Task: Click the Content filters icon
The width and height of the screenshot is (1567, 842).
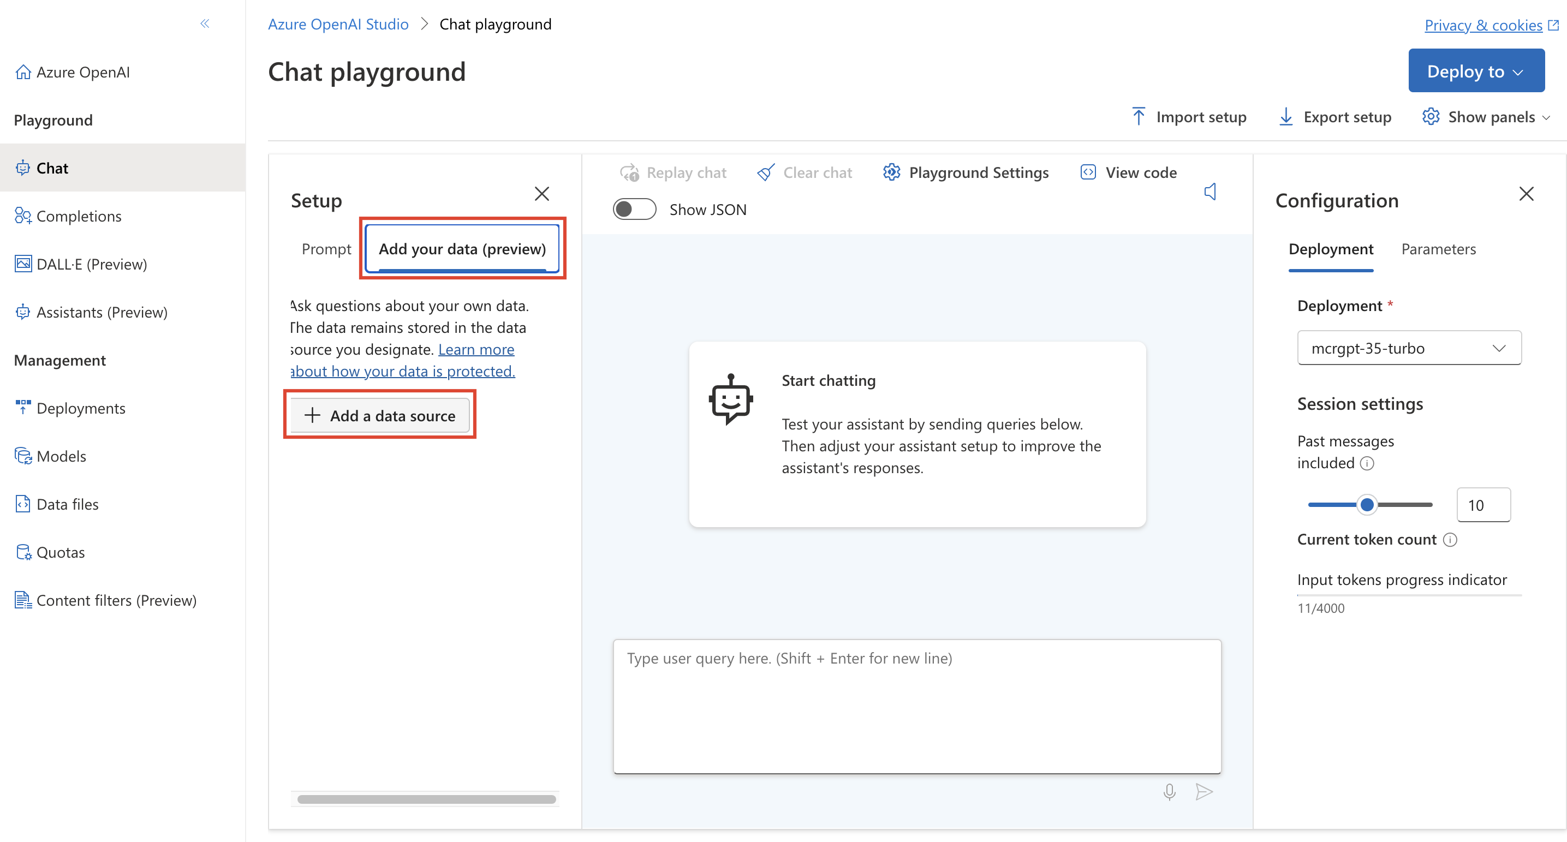Action: (23, 600)
